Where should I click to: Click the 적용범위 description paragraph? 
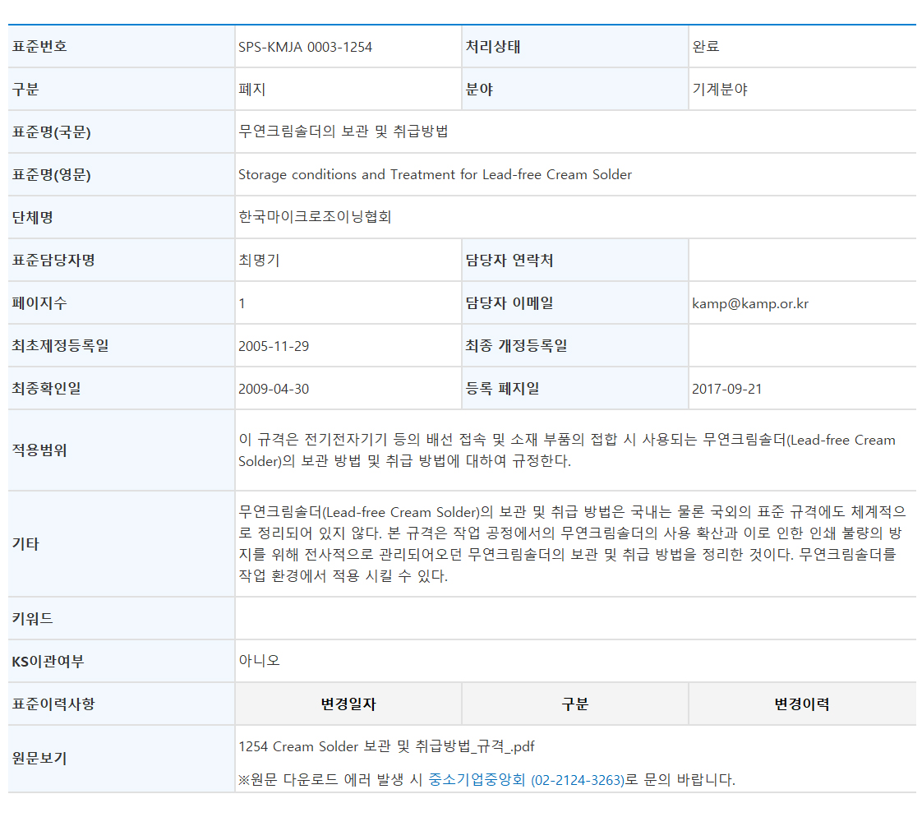pos(566,450)
